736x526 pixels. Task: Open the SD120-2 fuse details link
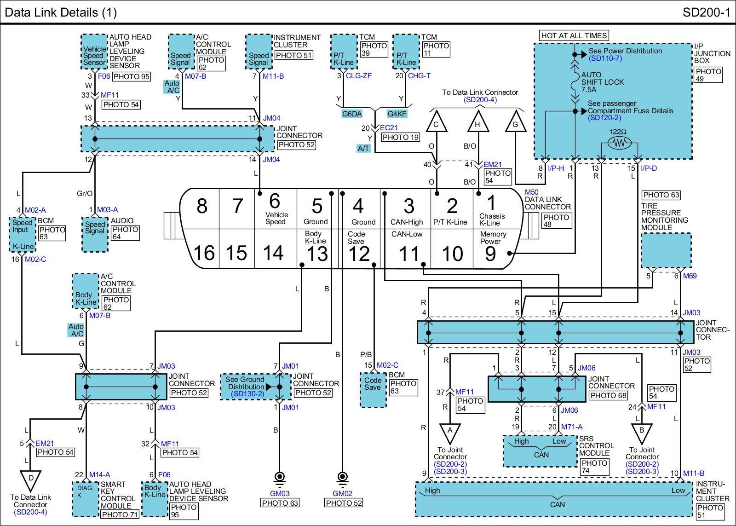point(604,118)
